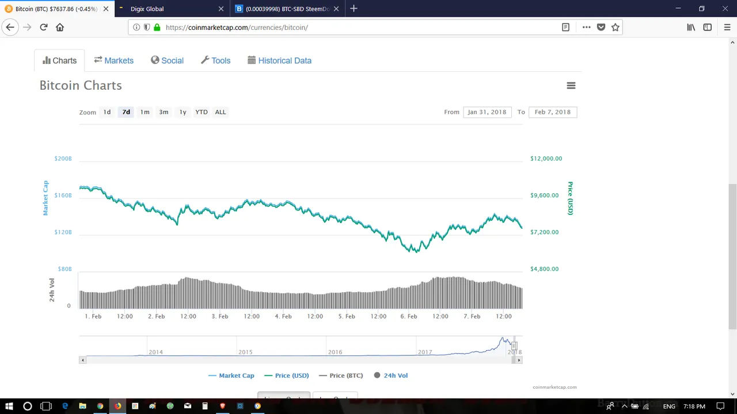Open File Explorer from taskbar

[x=82, y=406]
